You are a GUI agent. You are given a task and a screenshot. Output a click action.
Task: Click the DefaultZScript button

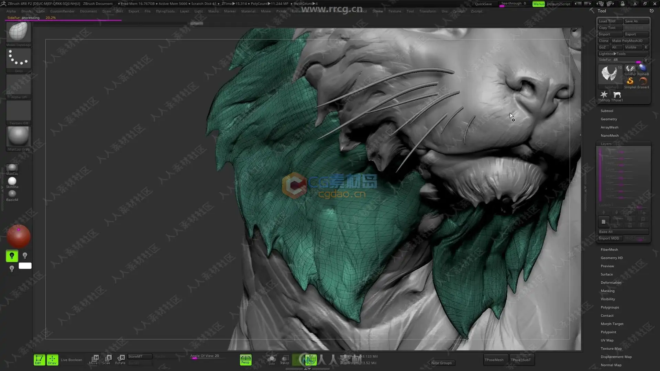559,4
